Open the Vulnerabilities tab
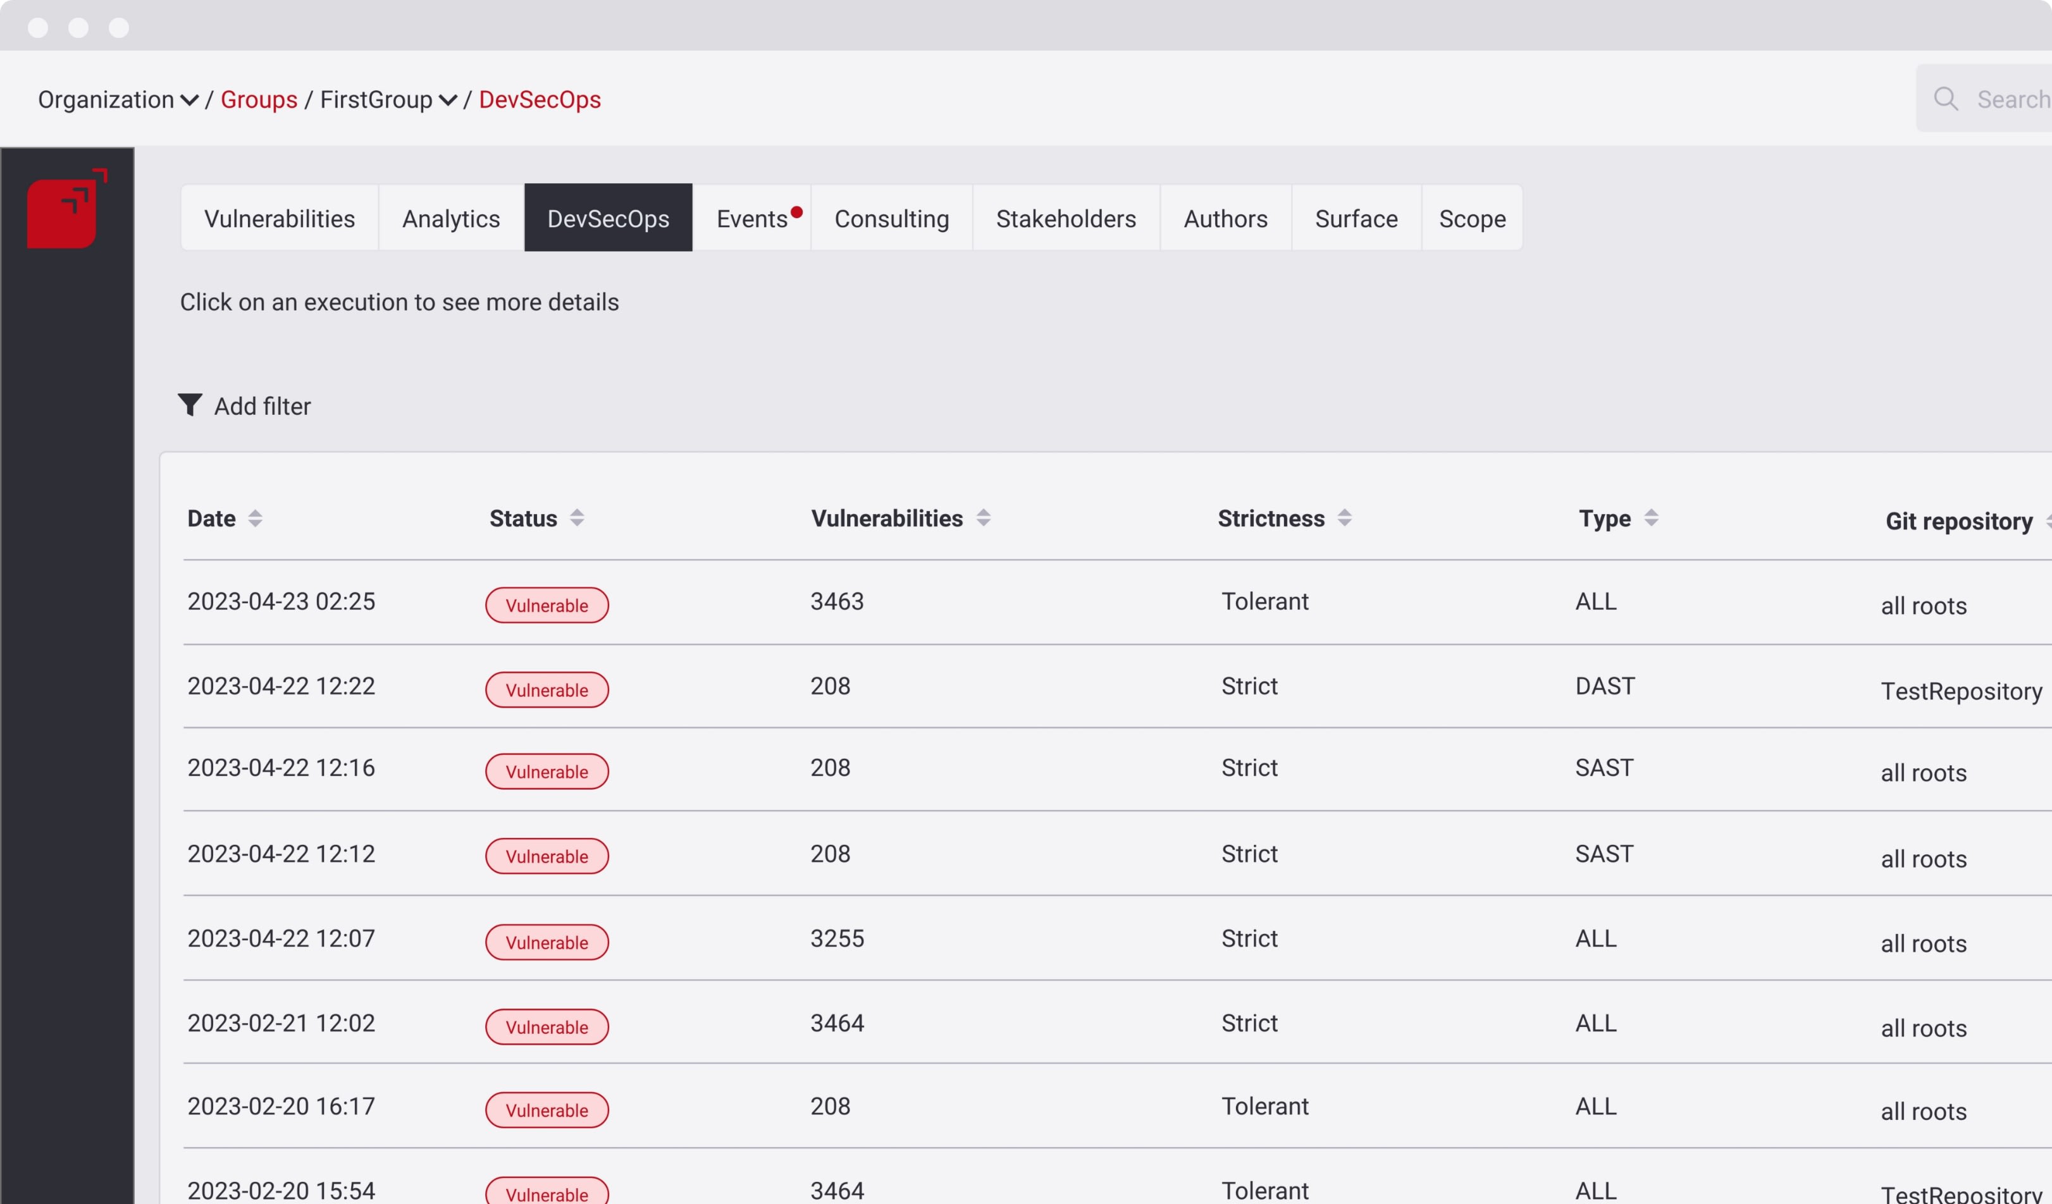 (x=280, y=218)
